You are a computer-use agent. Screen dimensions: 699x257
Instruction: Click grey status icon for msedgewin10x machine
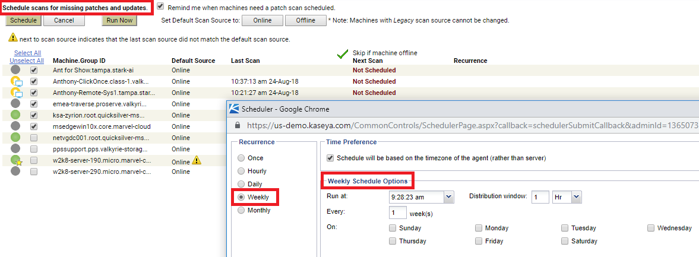point(15,126)
